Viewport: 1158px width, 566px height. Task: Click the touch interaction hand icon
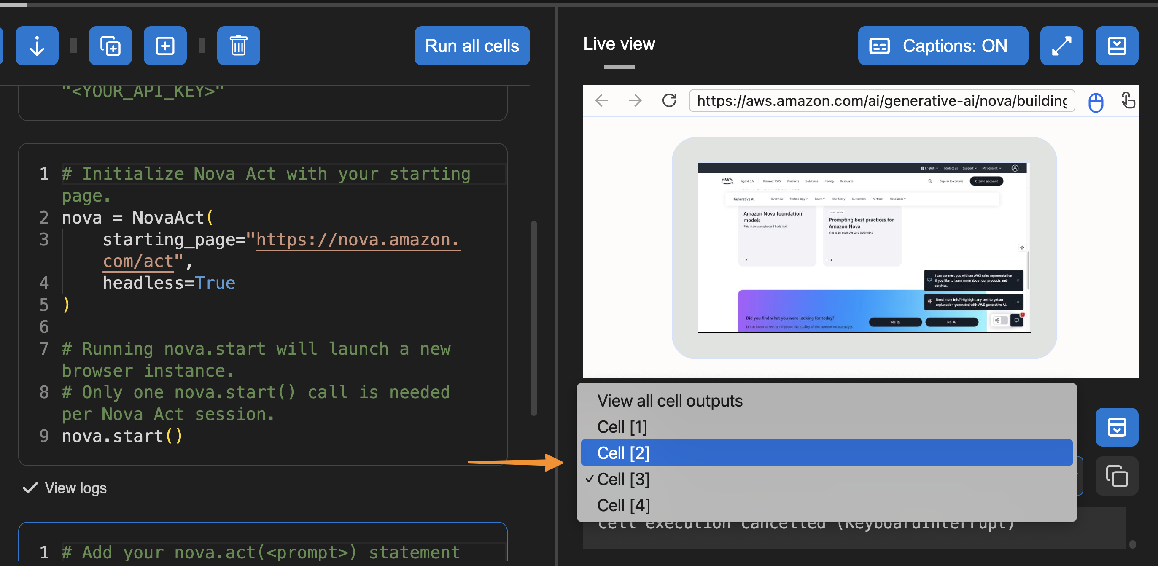click(x=1128, y=100)
